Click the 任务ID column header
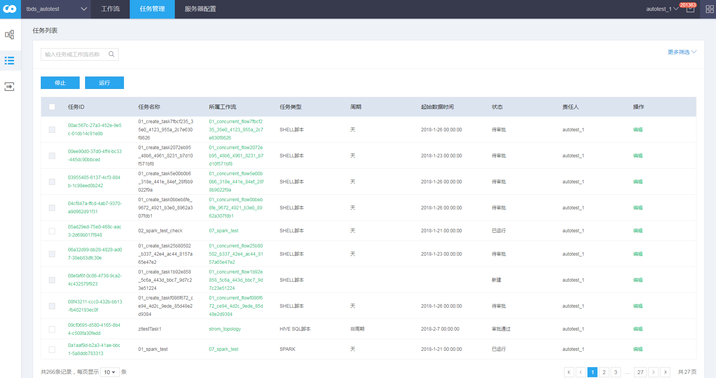716x378 pixels. point(76,107)
